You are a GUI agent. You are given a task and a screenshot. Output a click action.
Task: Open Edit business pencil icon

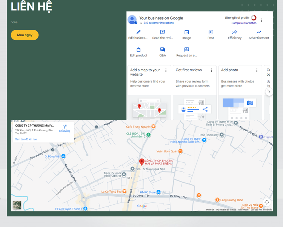pyautogui.click(x=138, y=32)
